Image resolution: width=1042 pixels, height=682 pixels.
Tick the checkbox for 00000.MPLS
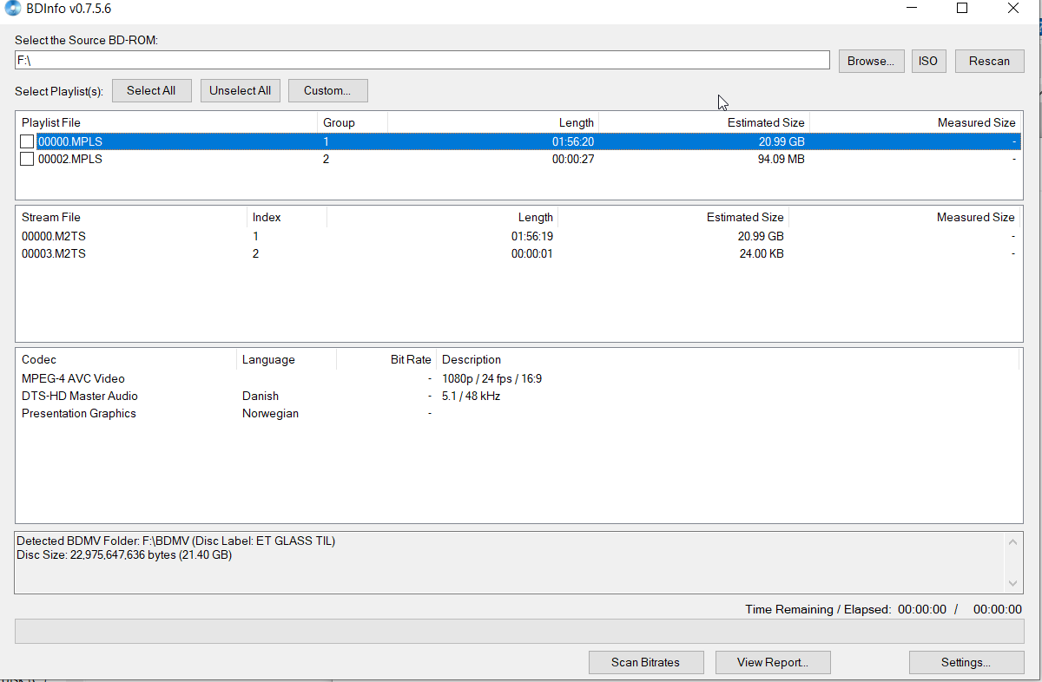click(x=28, y=141)
